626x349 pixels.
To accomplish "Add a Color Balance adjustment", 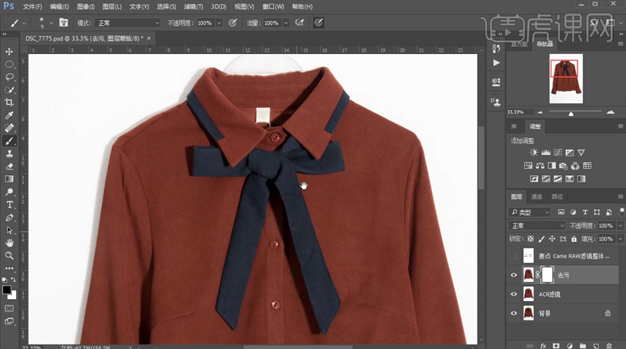I will click(x=540, y=166).
